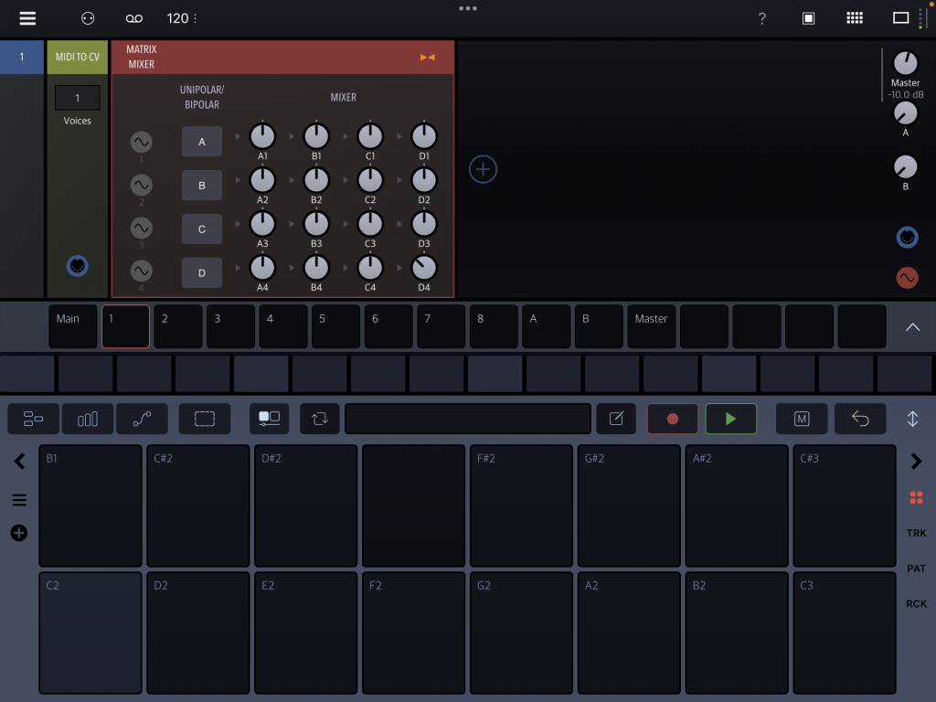936x702 pixels.
Task: Open the MIDI TO CV module header
Action: 78,57
